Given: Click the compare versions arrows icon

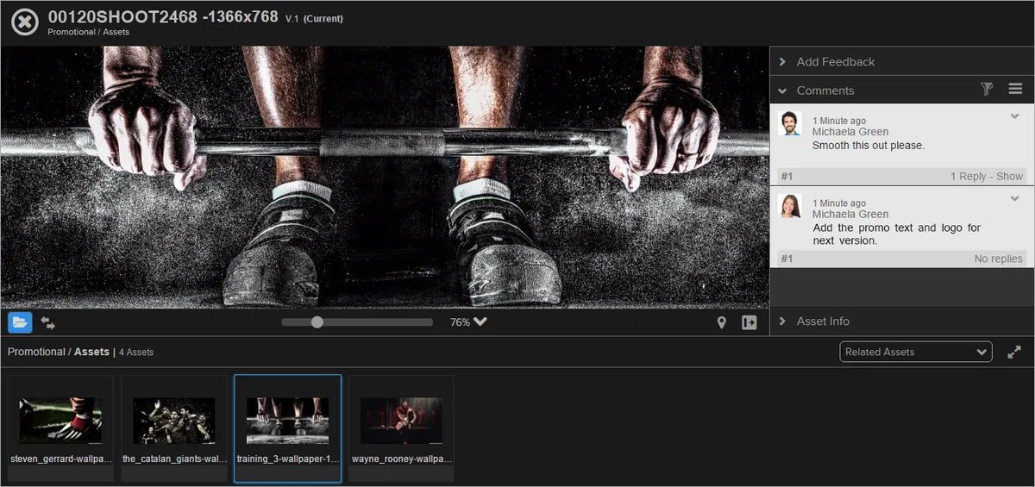Looking at the screenshot, I should tap(48, 322).
